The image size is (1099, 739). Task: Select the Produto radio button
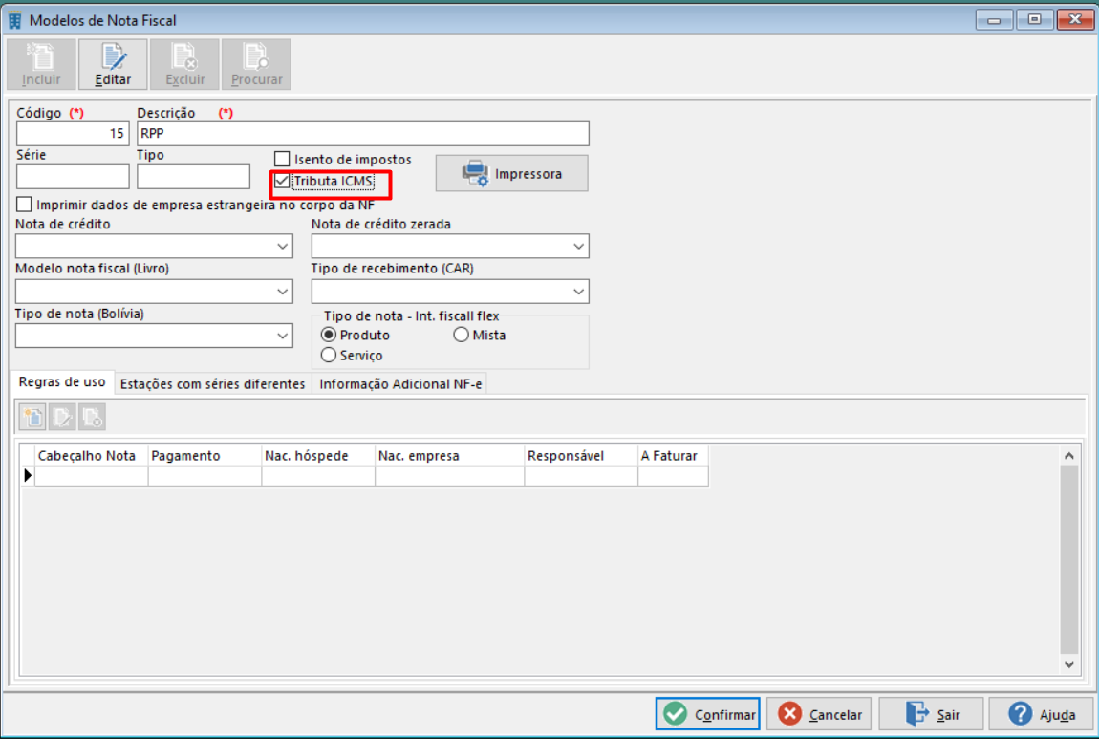(328, 336)
